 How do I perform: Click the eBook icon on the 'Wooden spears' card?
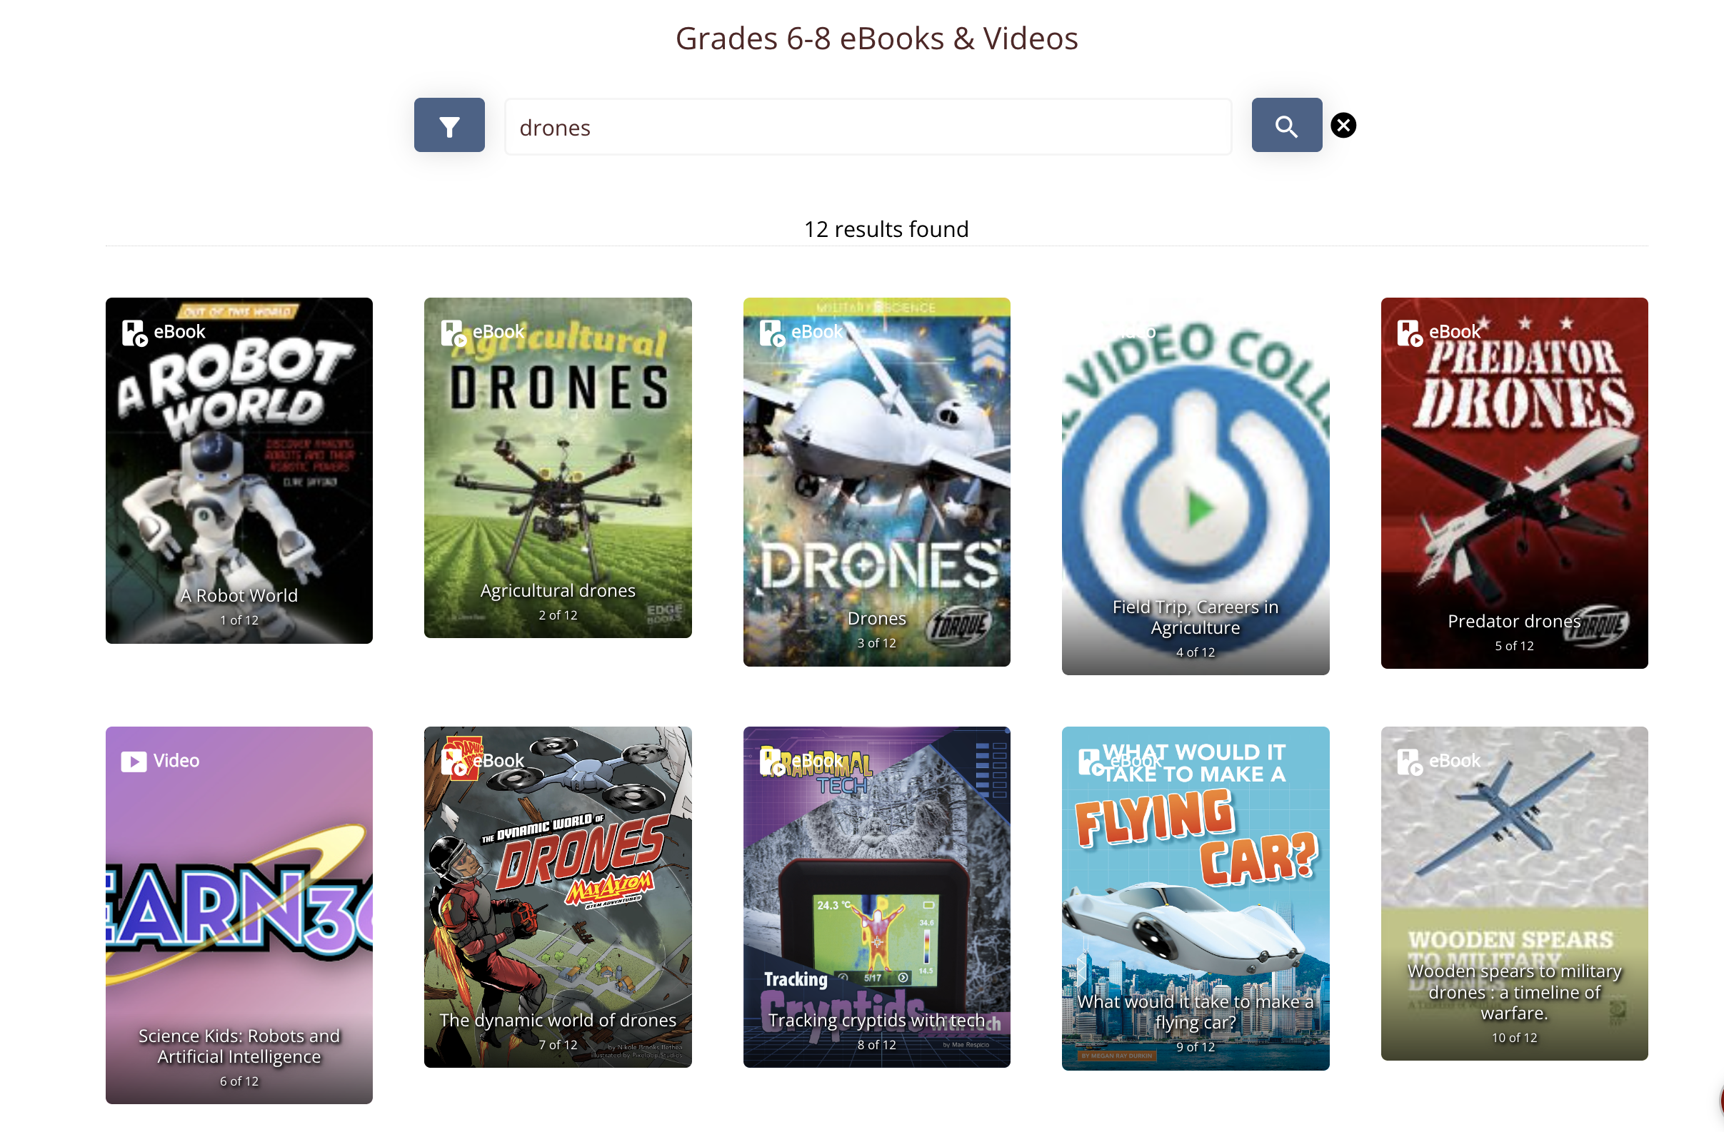click(1410, 762)
